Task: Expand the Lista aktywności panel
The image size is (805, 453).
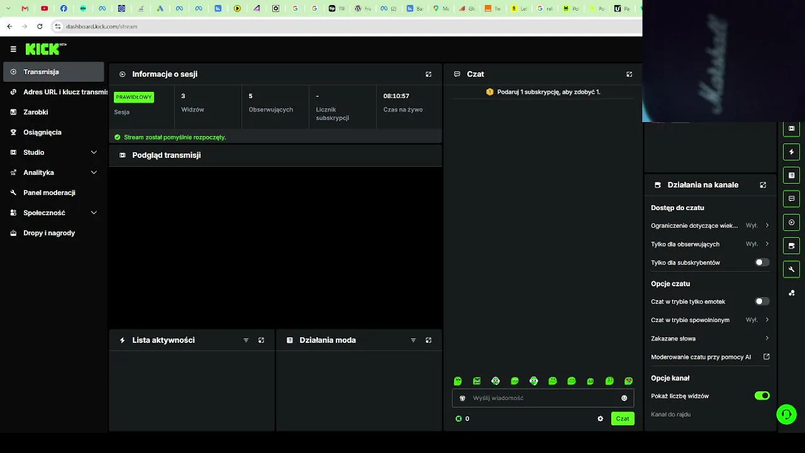Action: coord(261,340)
